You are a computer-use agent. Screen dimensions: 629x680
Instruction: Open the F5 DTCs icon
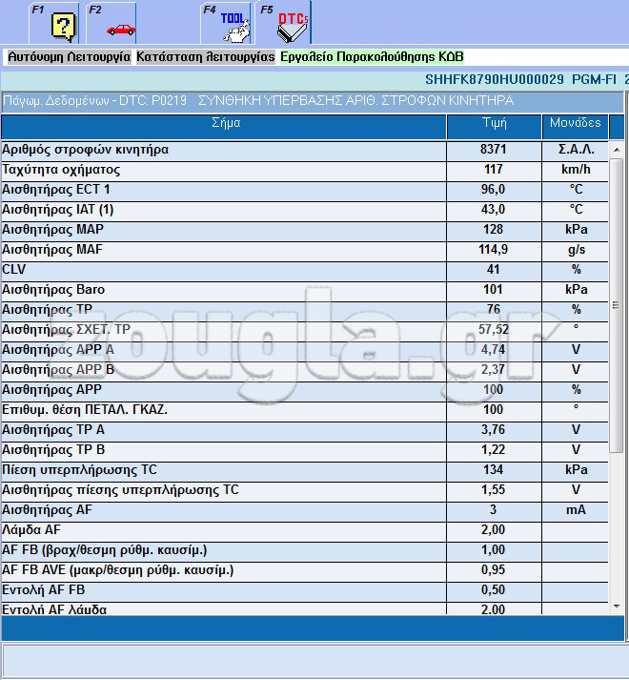click(x=286, y=24)
